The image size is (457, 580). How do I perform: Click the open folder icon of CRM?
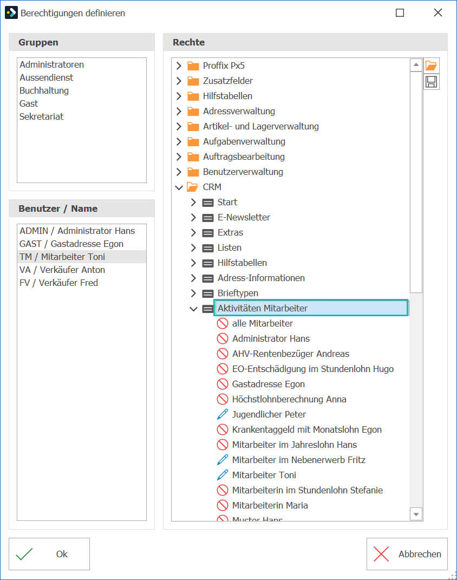pyautogui.click(x=193, y=187)
